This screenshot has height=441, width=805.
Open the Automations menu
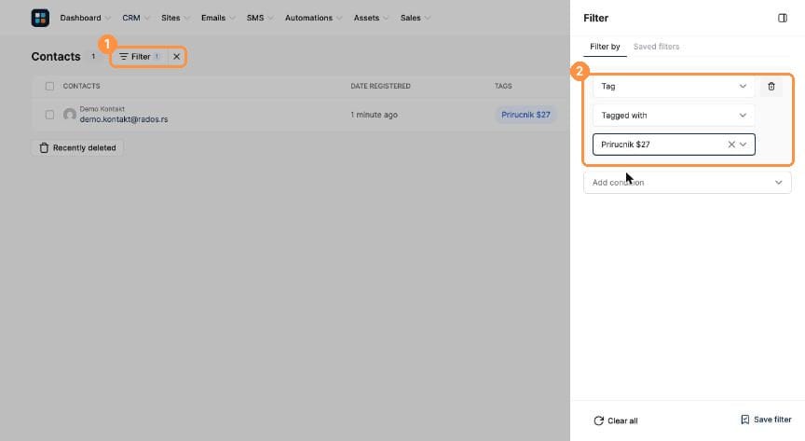pyautogui.click(x=313, y=18)
